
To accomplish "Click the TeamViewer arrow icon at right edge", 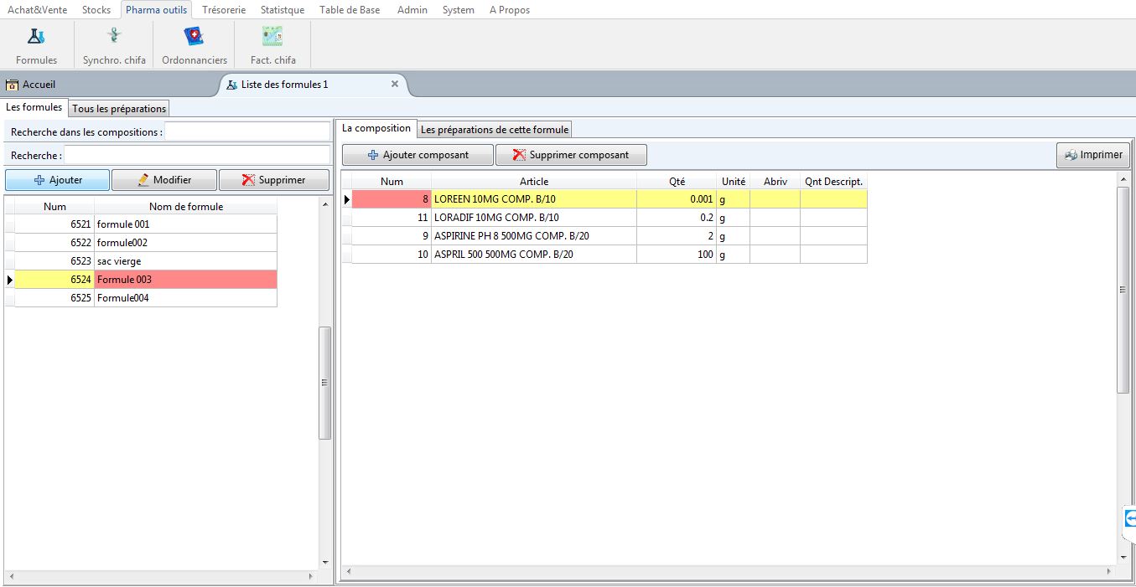I will coord(1129,518).
